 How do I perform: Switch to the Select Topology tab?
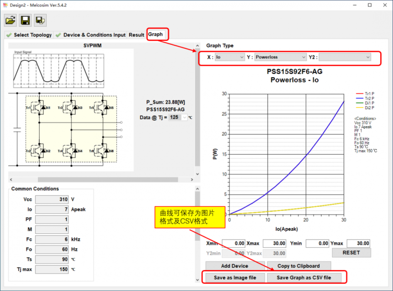pos(28,35)
